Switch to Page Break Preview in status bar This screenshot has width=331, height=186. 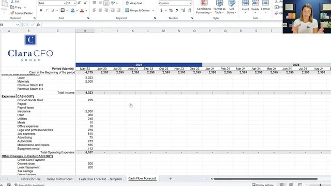coord(300,185)
